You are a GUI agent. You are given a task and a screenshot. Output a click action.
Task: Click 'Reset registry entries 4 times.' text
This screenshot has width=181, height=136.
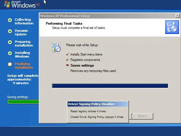pos(89,111)
